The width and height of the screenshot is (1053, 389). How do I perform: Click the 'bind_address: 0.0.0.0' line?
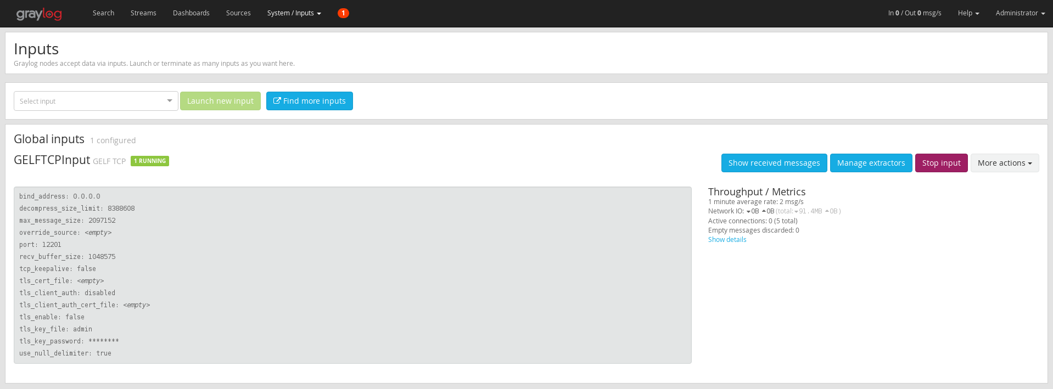tap(60, 196)
